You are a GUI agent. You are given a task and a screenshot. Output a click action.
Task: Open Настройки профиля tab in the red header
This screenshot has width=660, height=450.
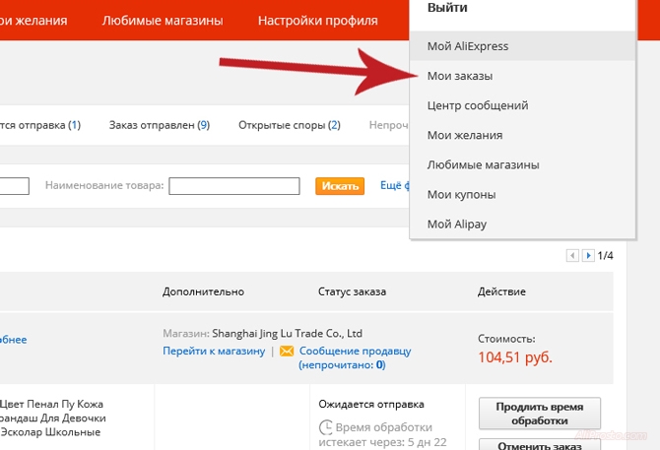point(318,21)
